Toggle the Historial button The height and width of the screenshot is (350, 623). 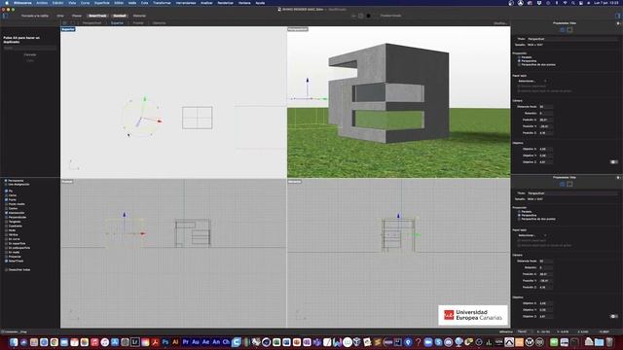(139, 16)
